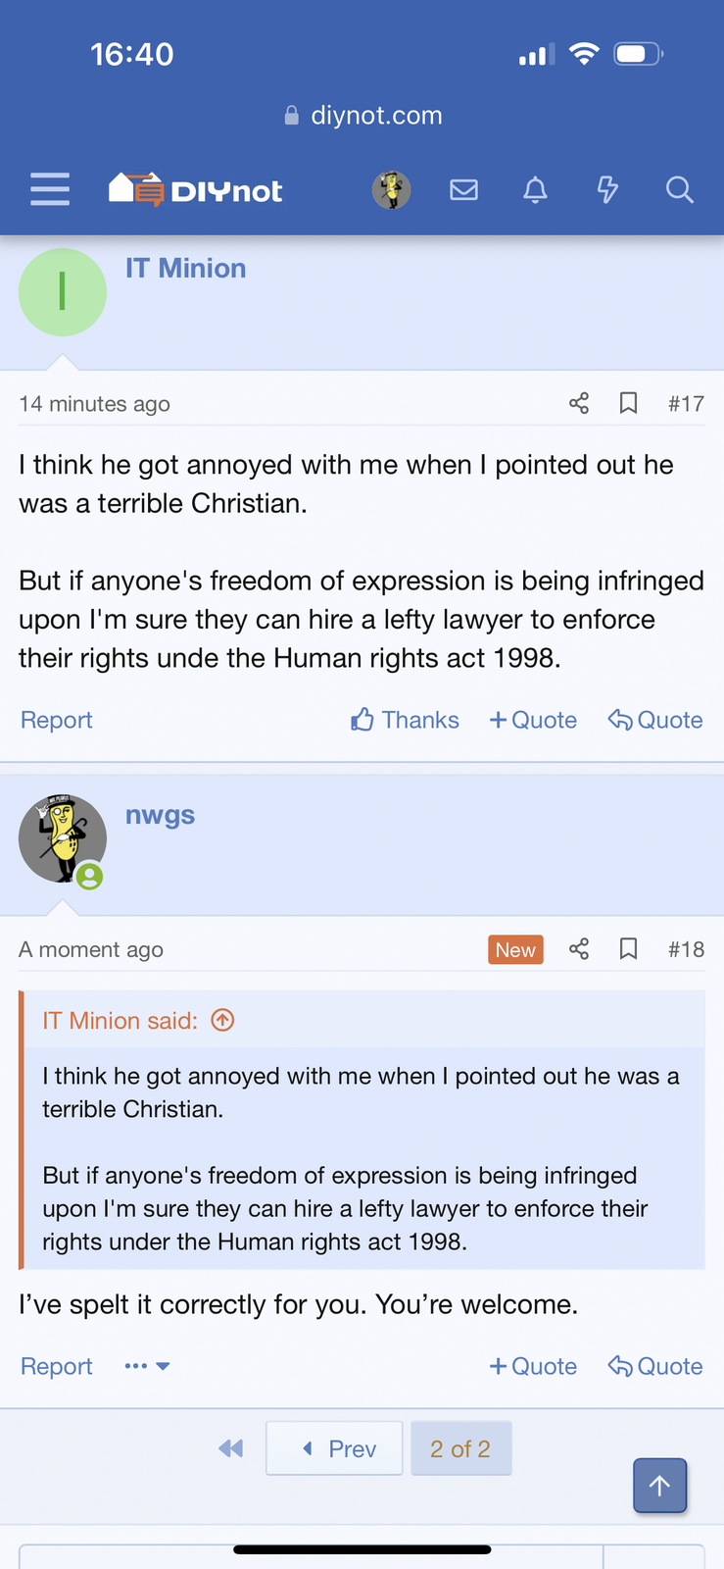Expand the ellipsis options menu on post #18
This screenshot has height=1569, width=724.
(x=146, y=1366)
